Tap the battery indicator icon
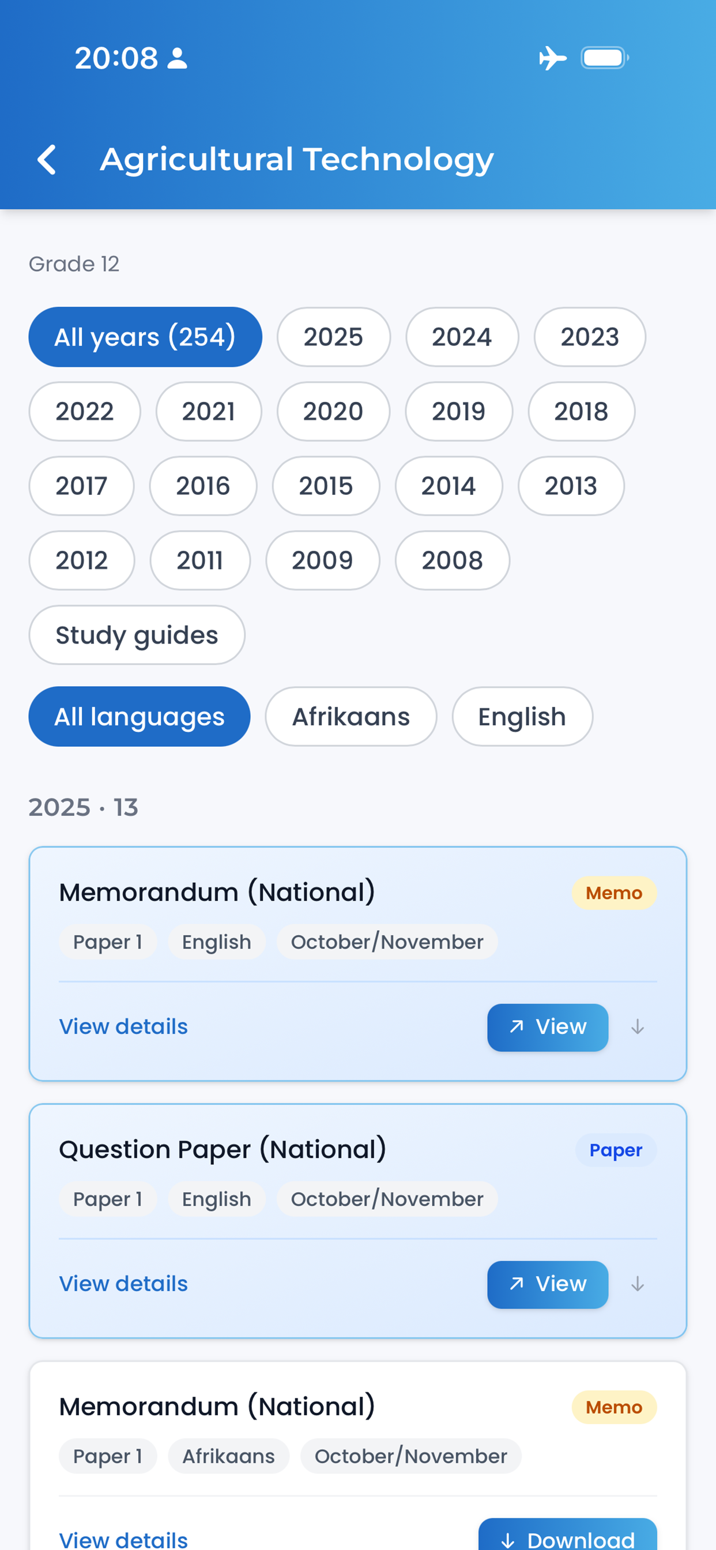The image size is (716, 1550). coord(605,58)
